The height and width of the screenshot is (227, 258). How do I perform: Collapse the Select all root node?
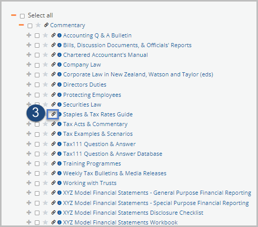click(x=14, y=15)
